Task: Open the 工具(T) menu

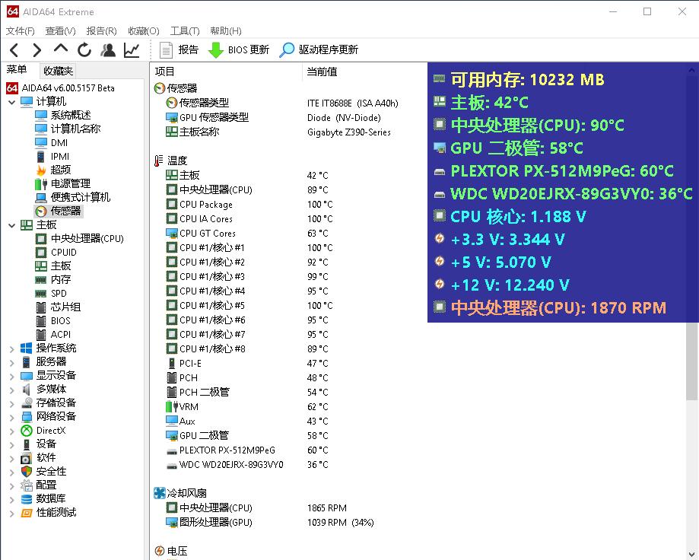Action: [x=185, y=31]
